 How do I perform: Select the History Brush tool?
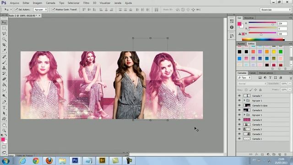click(x=4, y=73)
